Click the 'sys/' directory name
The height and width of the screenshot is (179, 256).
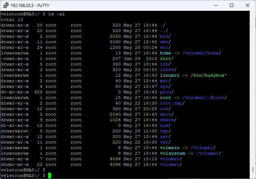[165, 125]
